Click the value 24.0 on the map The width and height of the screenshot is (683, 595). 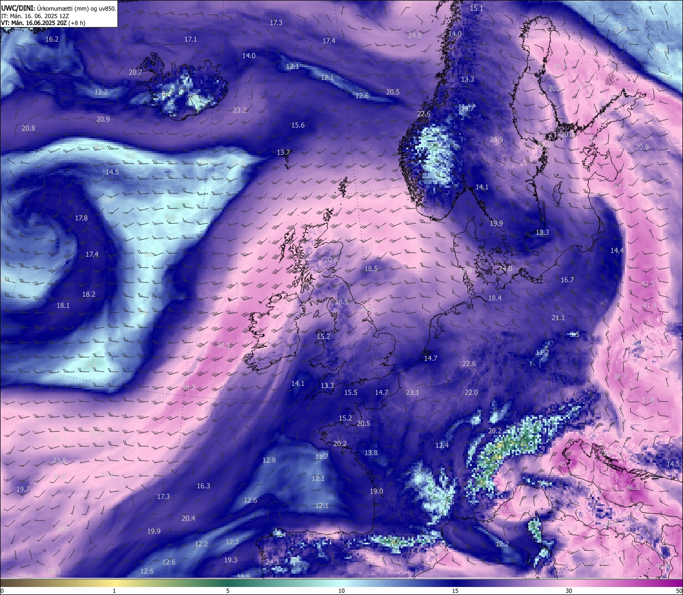click(x=415, y=35)
